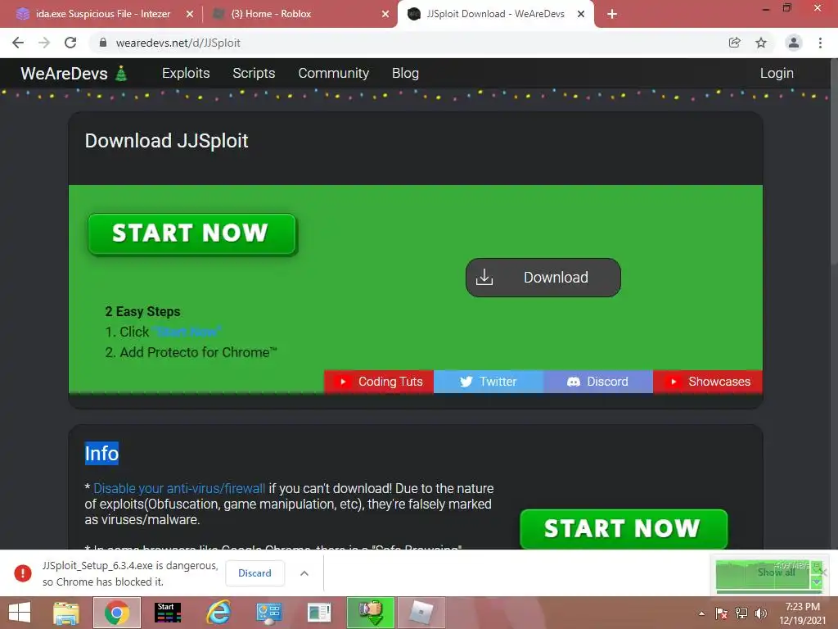The image size is (838, 629).
Task: Open the Discord button
Action: coord(598,382)
